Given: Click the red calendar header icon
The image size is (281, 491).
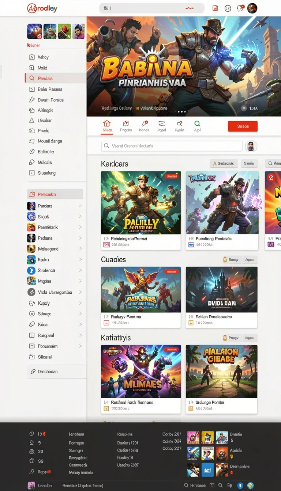Looking at the screenshot, I should pos(215,8).
